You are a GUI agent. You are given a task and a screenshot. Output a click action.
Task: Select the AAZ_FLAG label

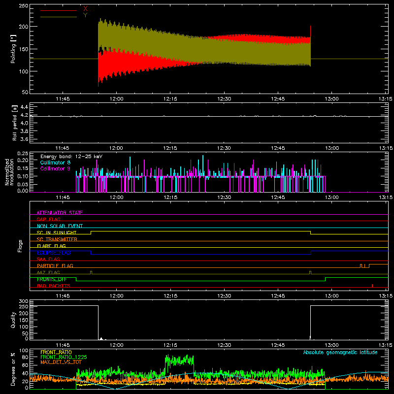click(48, 272)
